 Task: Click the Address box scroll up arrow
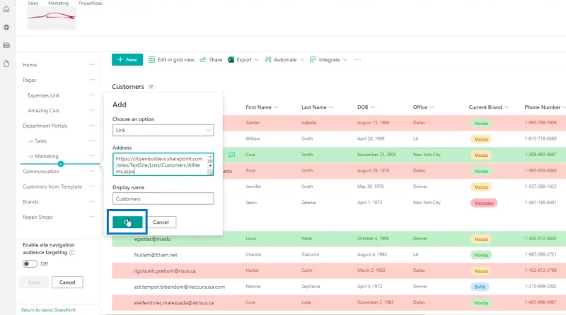pyautogui.click(x=210, y=157)
